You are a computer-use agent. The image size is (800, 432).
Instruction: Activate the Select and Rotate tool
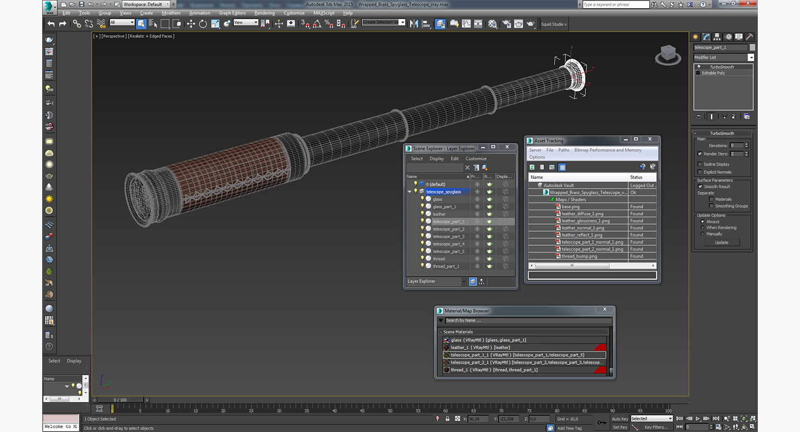coord(203,24)
